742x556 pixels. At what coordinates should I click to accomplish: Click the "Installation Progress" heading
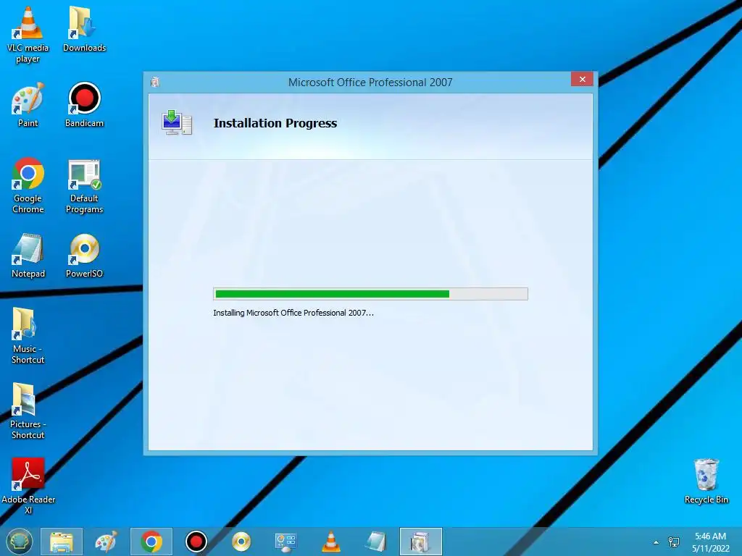[x=275, y=123]
